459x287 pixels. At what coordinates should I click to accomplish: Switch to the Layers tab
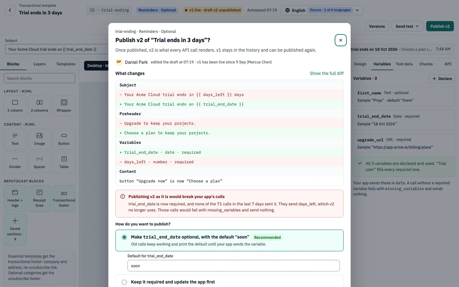(40, 64)
